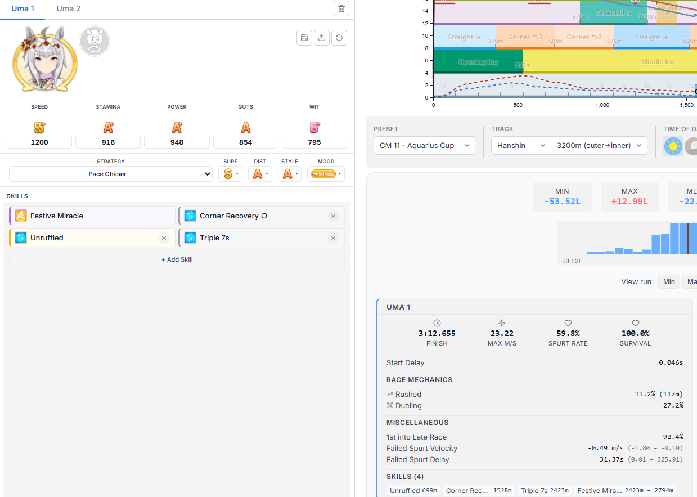Screen dimensions: 697x497
Task: Click the save (floppy disk) icon
Action: pyautogui.click(x=304, y=38)
